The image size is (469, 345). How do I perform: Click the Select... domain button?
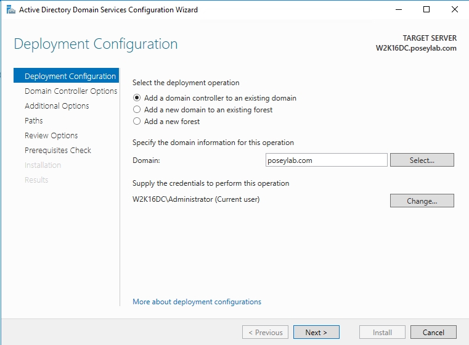(x=422, y=160)
